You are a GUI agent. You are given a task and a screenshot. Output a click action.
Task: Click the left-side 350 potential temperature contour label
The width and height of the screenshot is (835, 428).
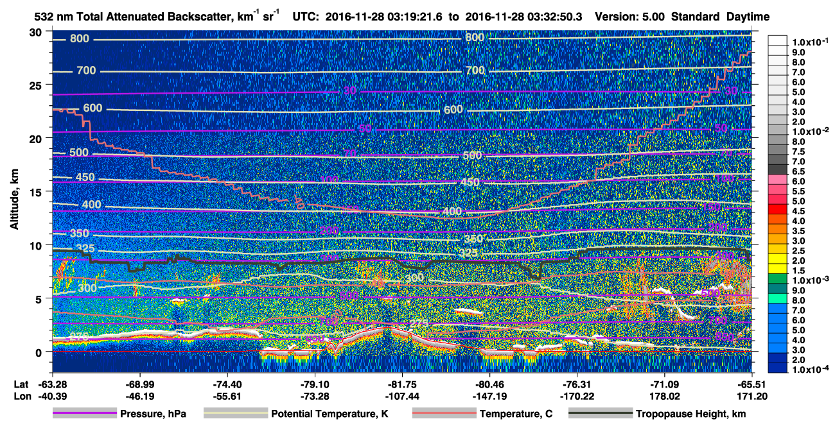[x=80, y=234]
